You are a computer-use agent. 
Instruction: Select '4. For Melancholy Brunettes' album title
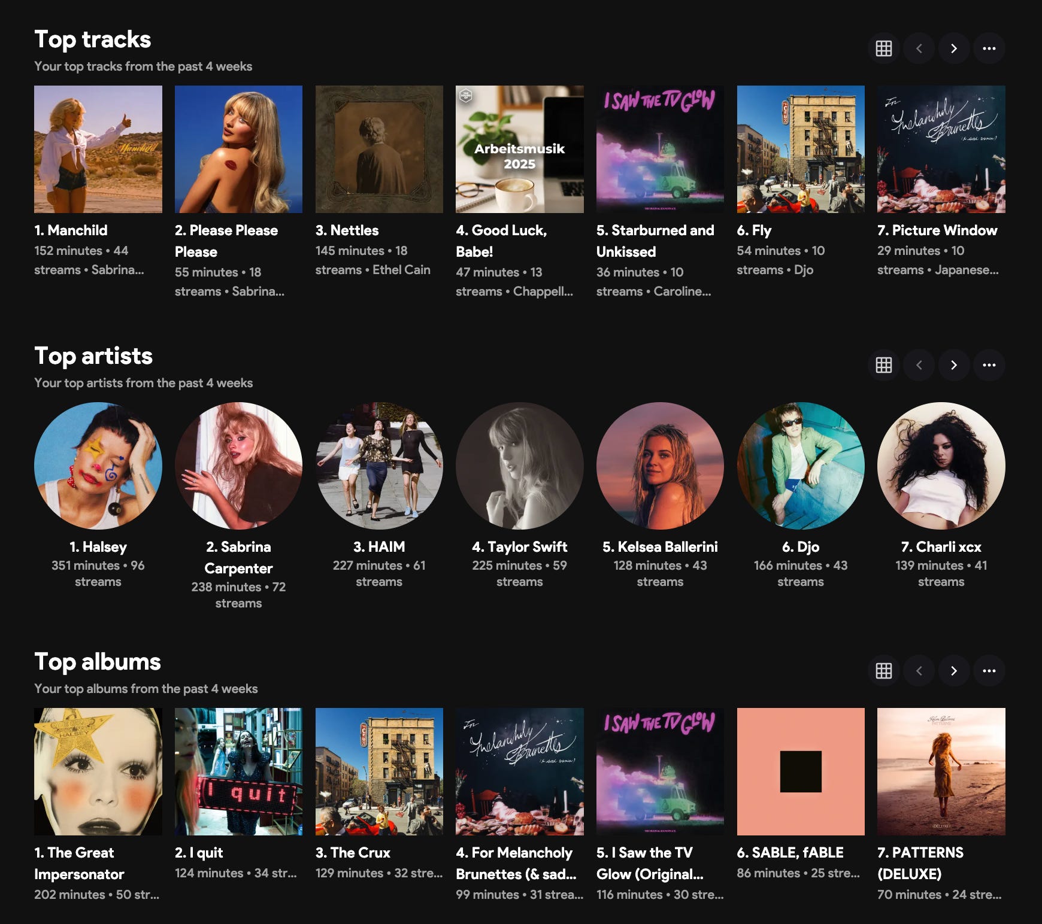click(x=516, y=864)
